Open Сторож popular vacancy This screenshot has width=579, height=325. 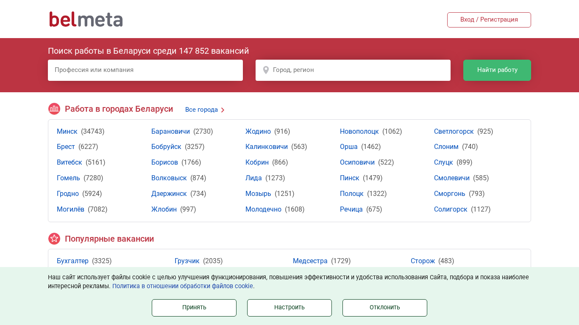tap(423, 261)
